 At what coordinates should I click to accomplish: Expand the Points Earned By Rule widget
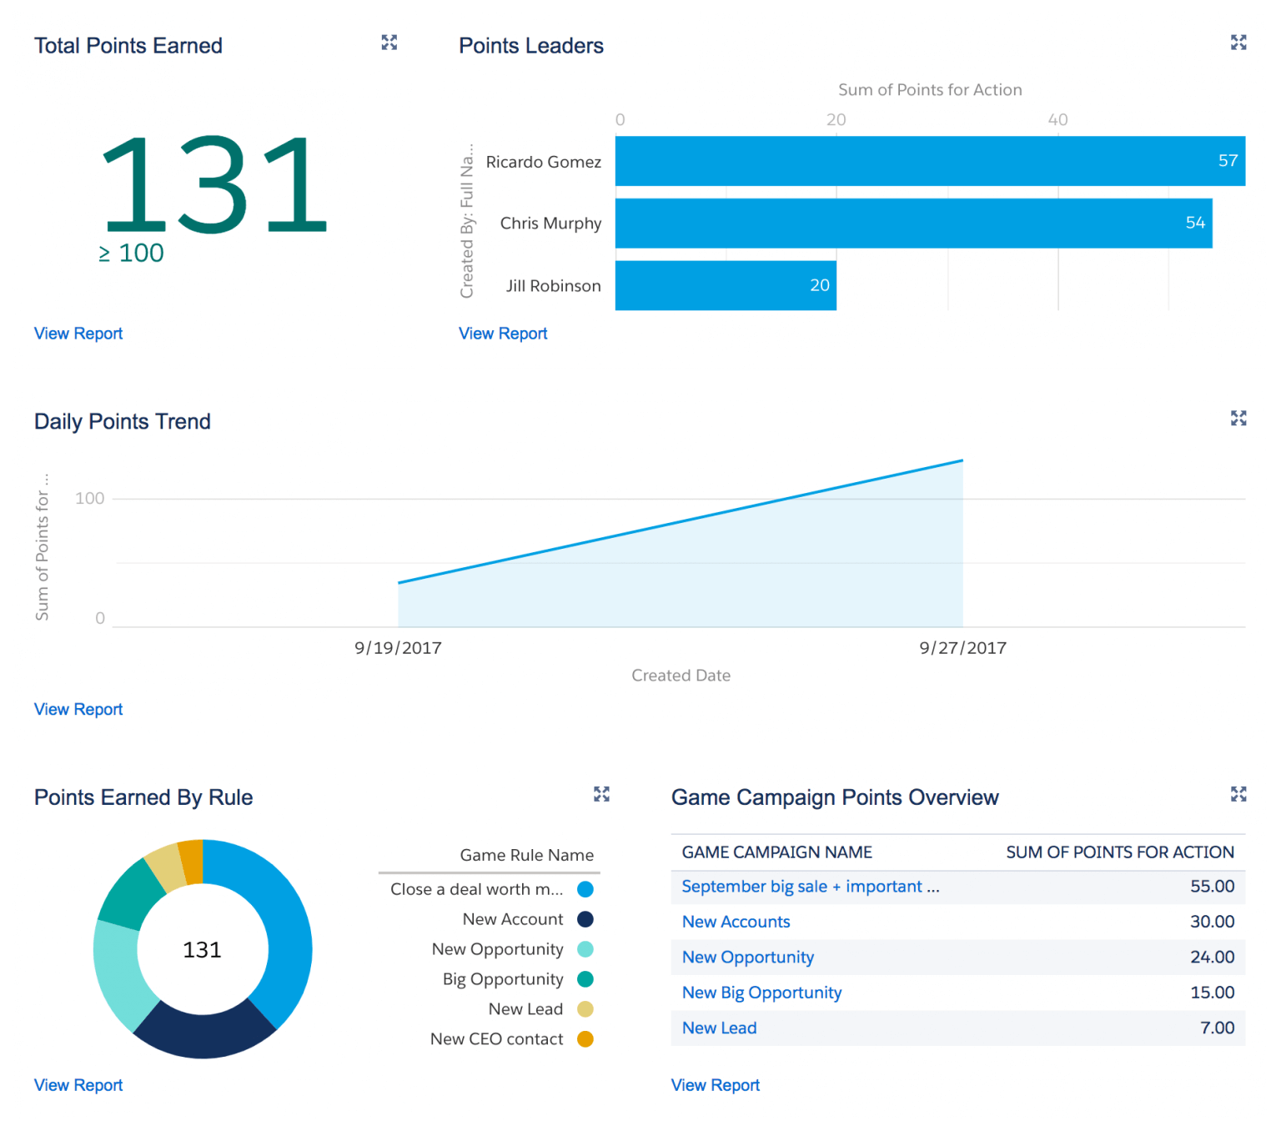(x=602, y=795)
